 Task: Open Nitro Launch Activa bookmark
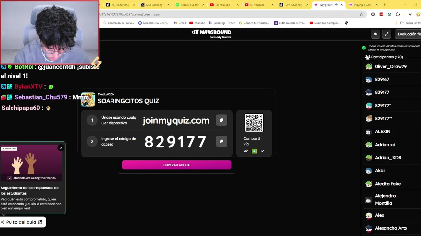[x=290, y=23]
